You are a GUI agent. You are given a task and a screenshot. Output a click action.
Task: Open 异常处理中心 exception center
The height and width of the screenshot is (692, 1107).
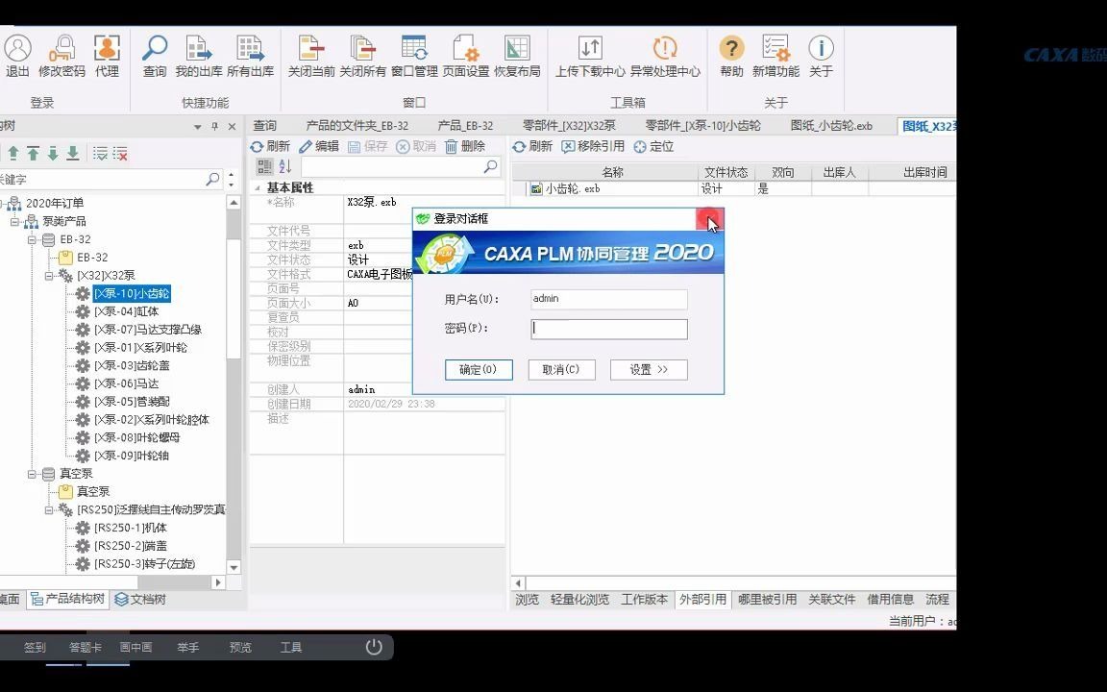(665, 56)
